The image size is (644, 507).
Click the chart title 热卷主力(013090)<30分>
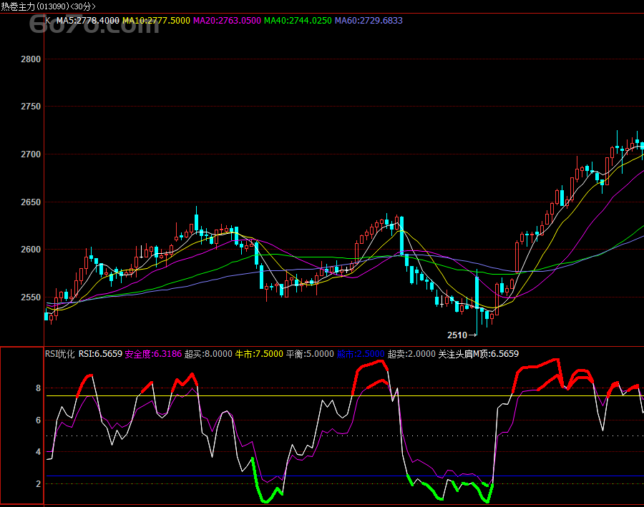click(48, 6)
